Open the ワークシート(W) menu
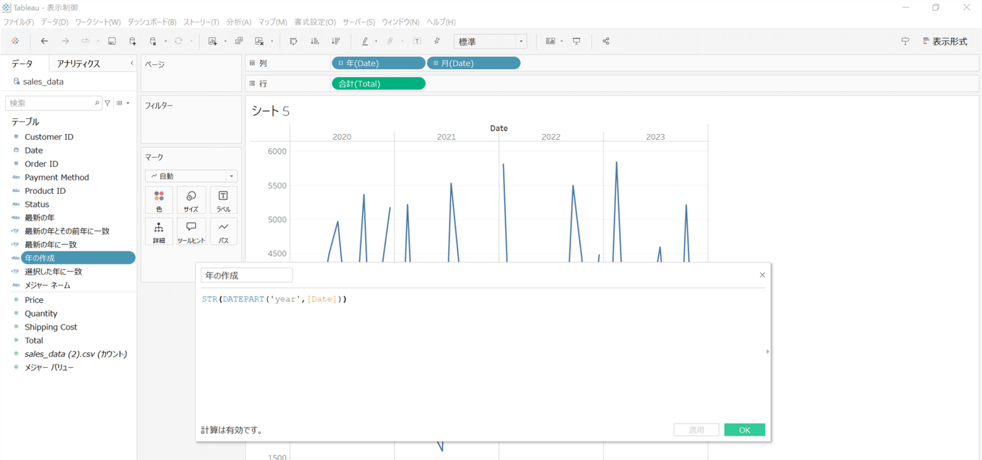 [98, 22]
